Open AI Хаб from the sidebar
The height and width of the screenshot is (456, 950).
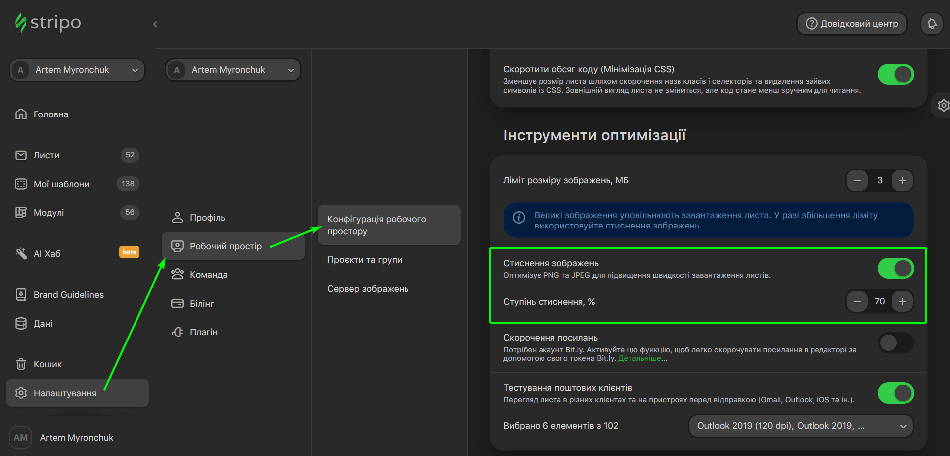pyautogui.click(x=47, y=254)
